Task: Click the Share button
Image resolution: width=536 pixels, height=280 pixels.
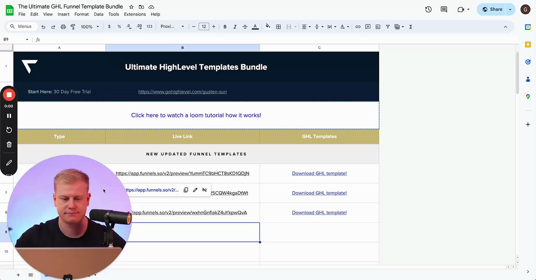Action: [491, 9]
